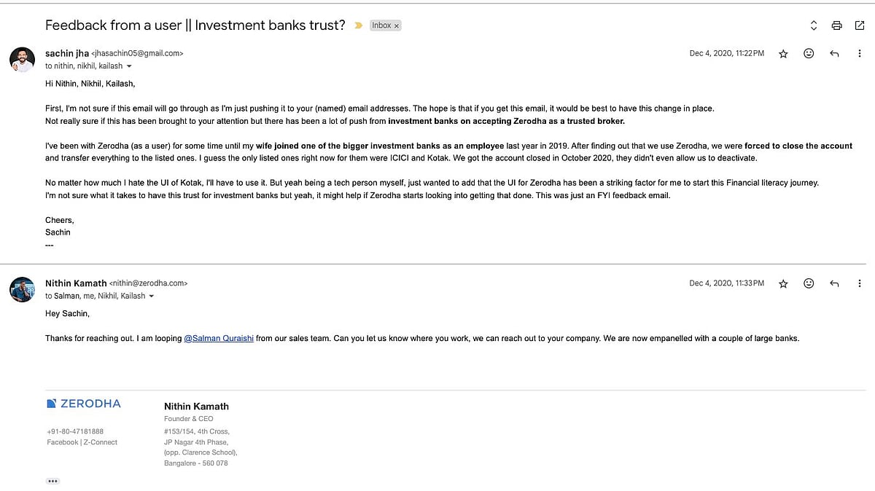Image resolution: width=875 pixels, height=491 pixels.
Task: Open more options for Nithin Kamath's email
Action: [x=860, y=283]
